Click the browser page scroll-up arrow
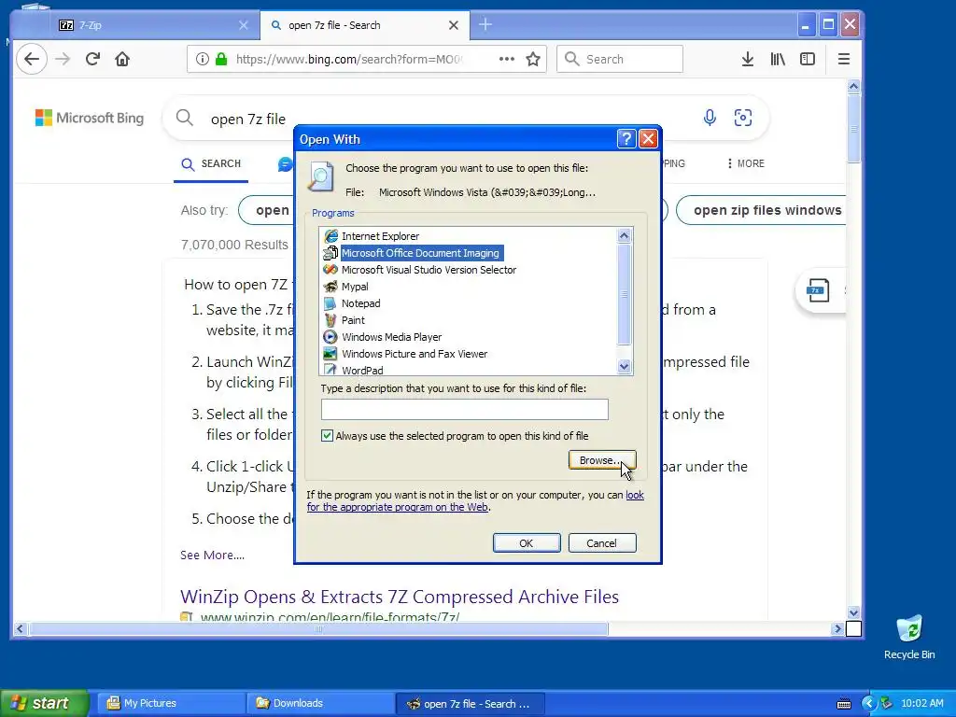 (853, 87)
